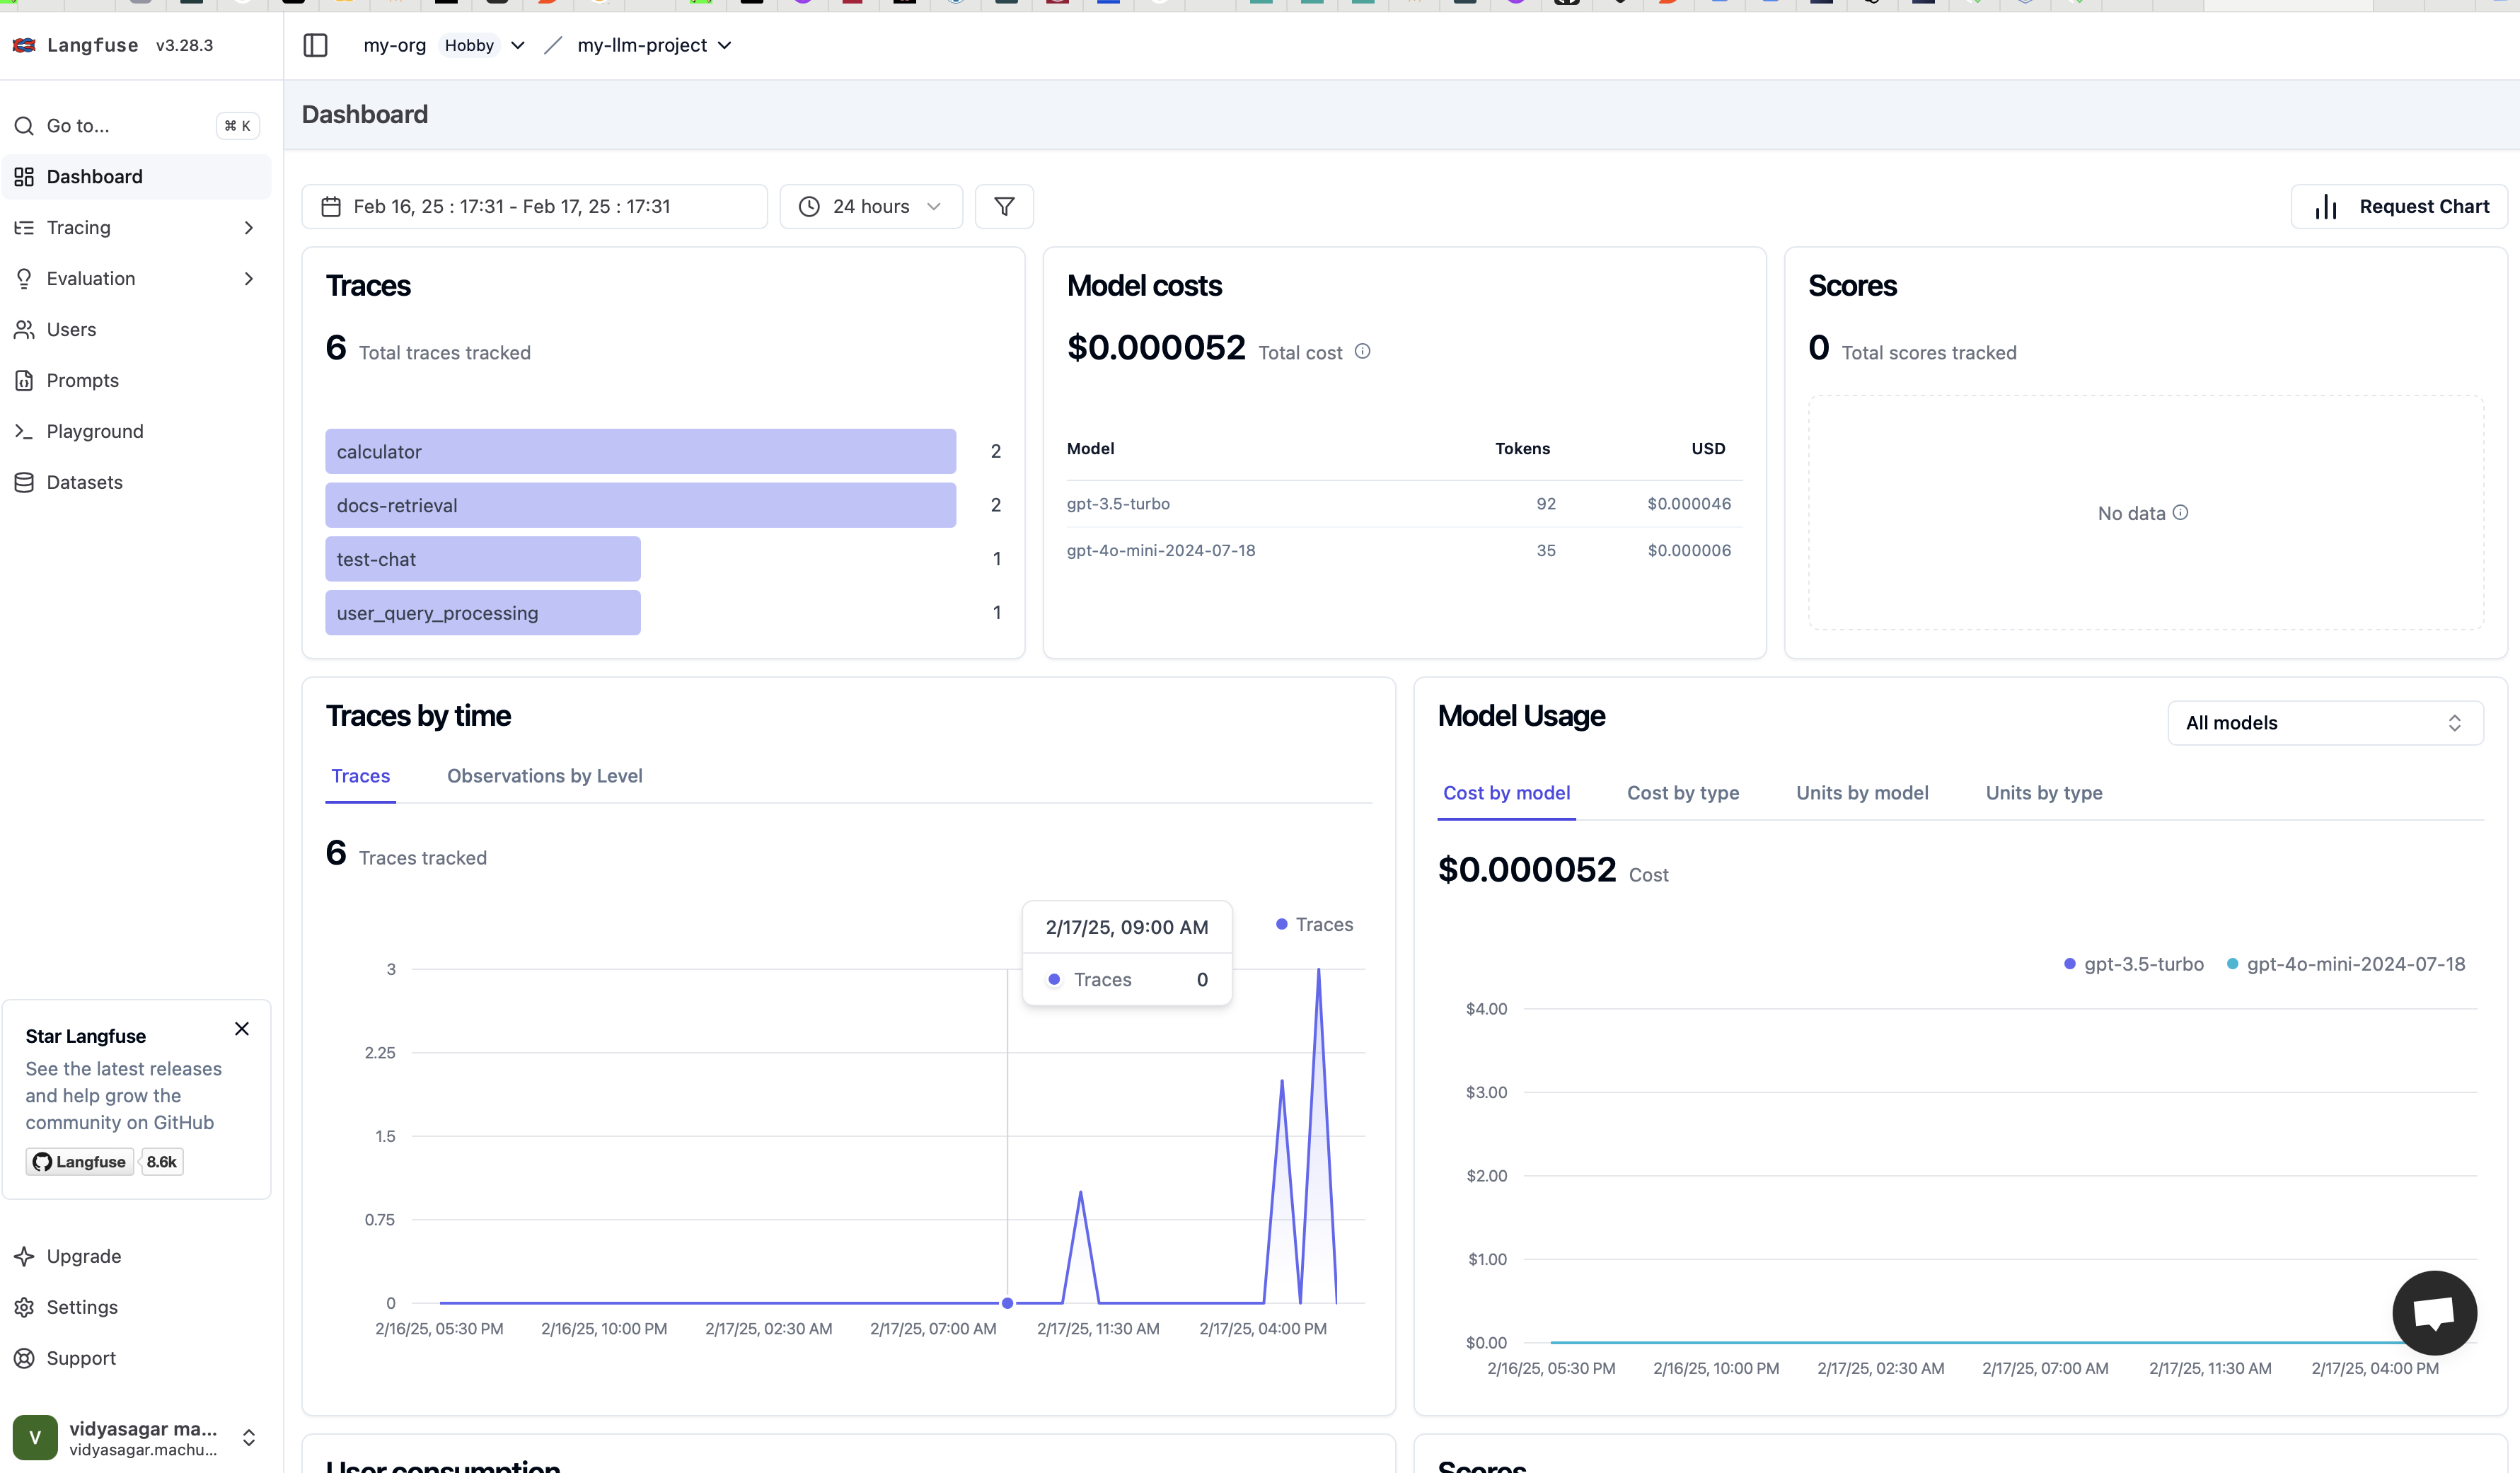Click the Dashboard icon in sidebar
2520x1473 pixels.
25,175
